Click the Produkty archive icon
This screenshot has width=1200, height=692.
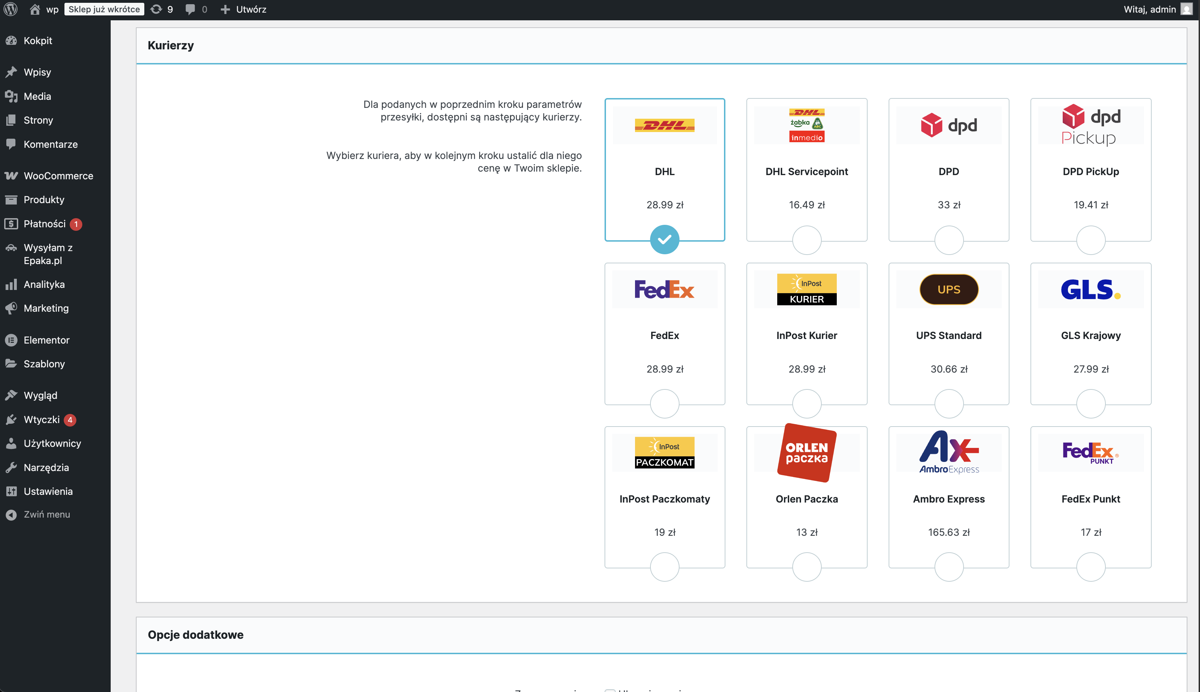click(x=11, y=199)
